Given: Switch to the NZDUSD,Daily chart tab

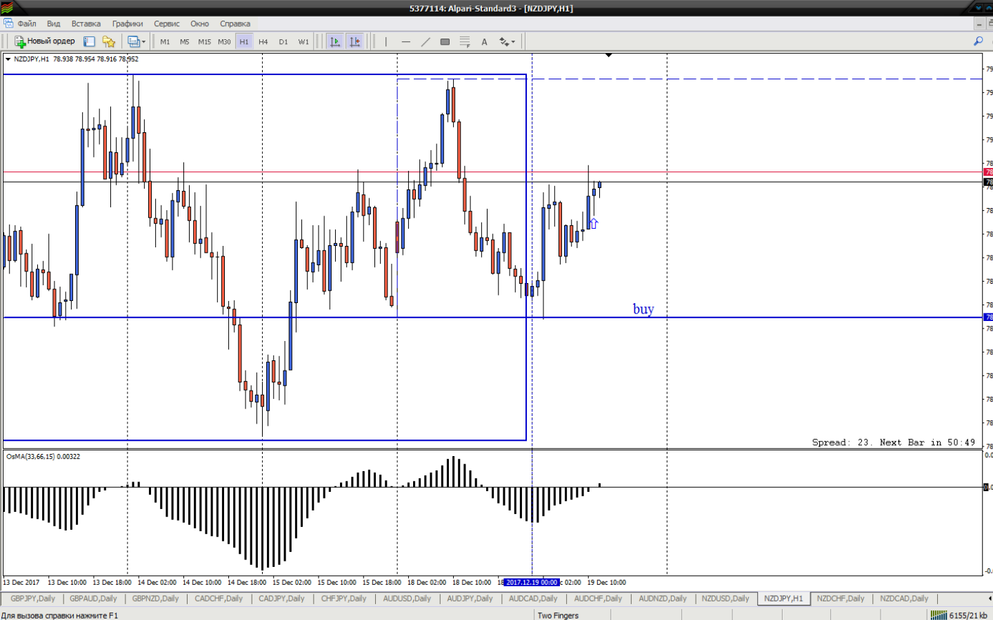Looking at the screenshot, I should (725, 599).
